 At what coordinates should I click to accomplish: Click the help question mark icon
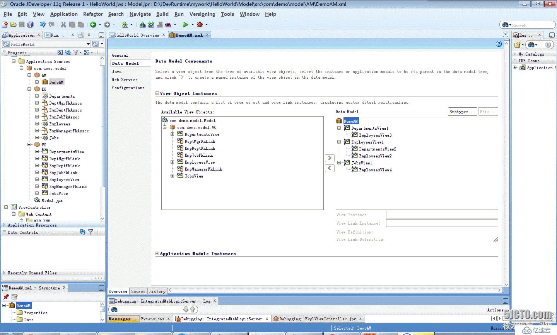click(499, 44)
